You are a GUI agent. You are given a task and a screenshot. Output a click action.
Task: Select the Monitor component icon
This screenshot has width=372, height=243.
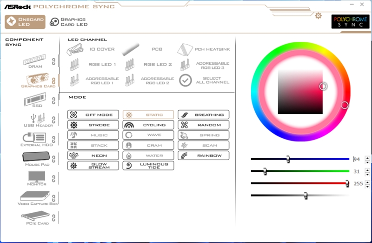[37, 176]
